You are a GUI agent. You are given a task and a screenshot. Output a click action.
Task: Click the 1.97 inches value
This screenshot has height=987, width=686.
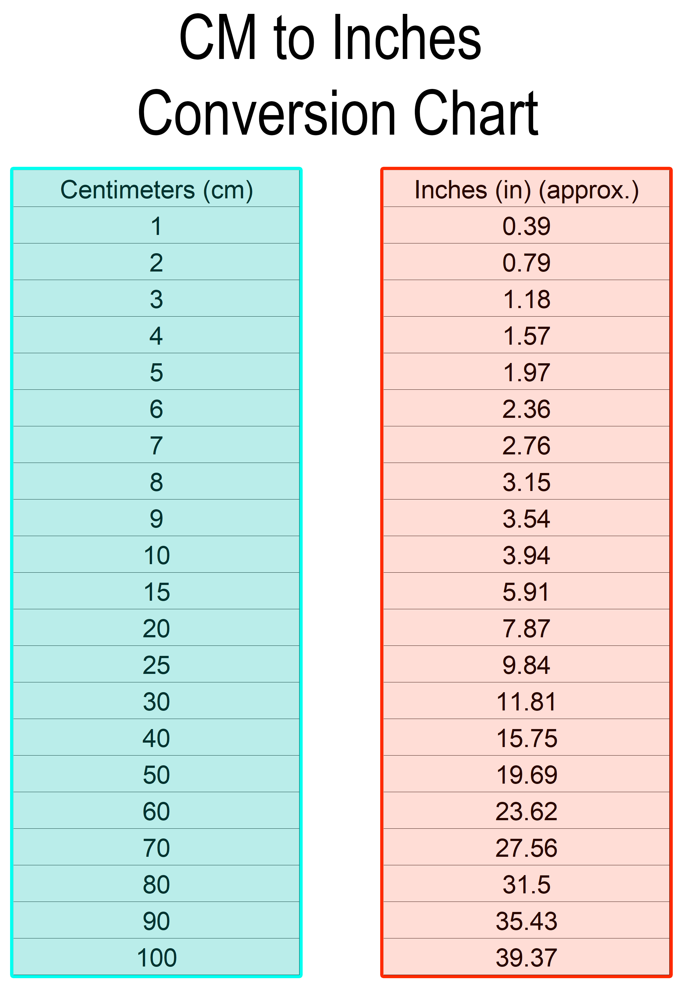pyautogui.click(x=526, y=372)
